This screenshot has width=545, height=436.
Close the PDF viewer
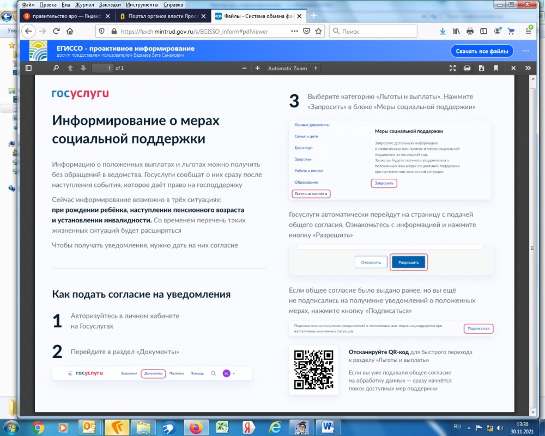coord(513,68)
